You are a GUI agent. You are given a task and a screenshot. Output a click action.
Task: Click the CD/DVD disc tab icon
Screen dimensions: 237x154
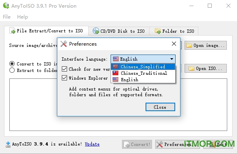click(96, 31)
